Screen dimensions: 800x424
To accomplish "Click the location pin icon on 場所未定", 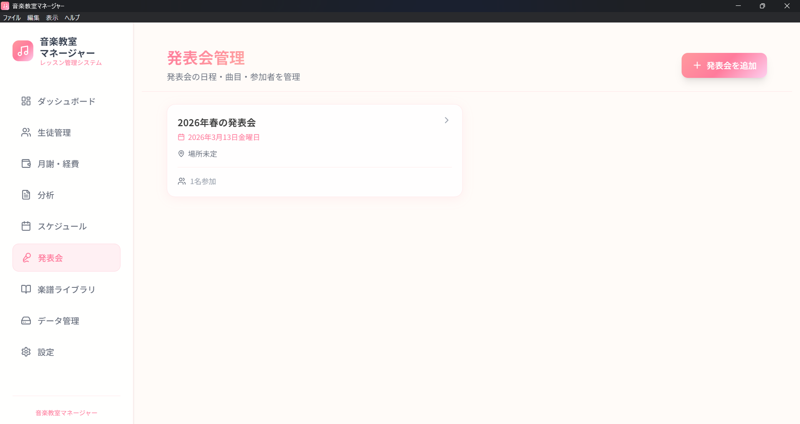I will (181, 154).
